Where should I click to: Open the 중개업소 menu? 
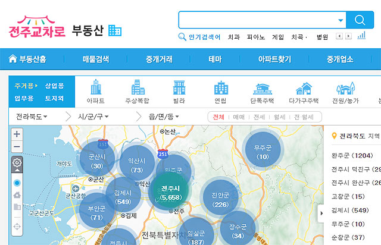pyautogui.click(x=340, y=59)
